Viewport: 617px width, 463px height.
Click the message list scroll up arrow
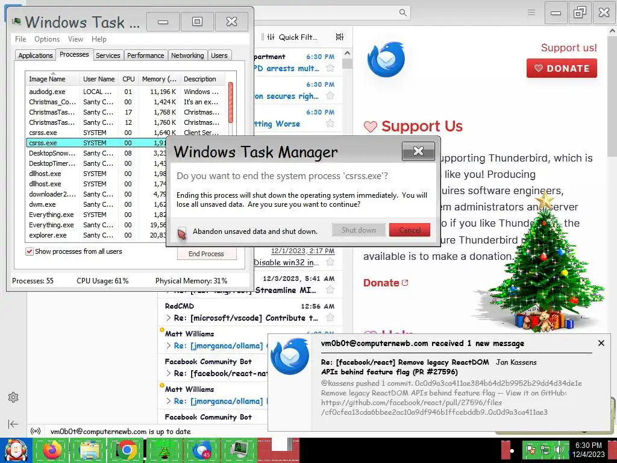(x=347, y=53)
